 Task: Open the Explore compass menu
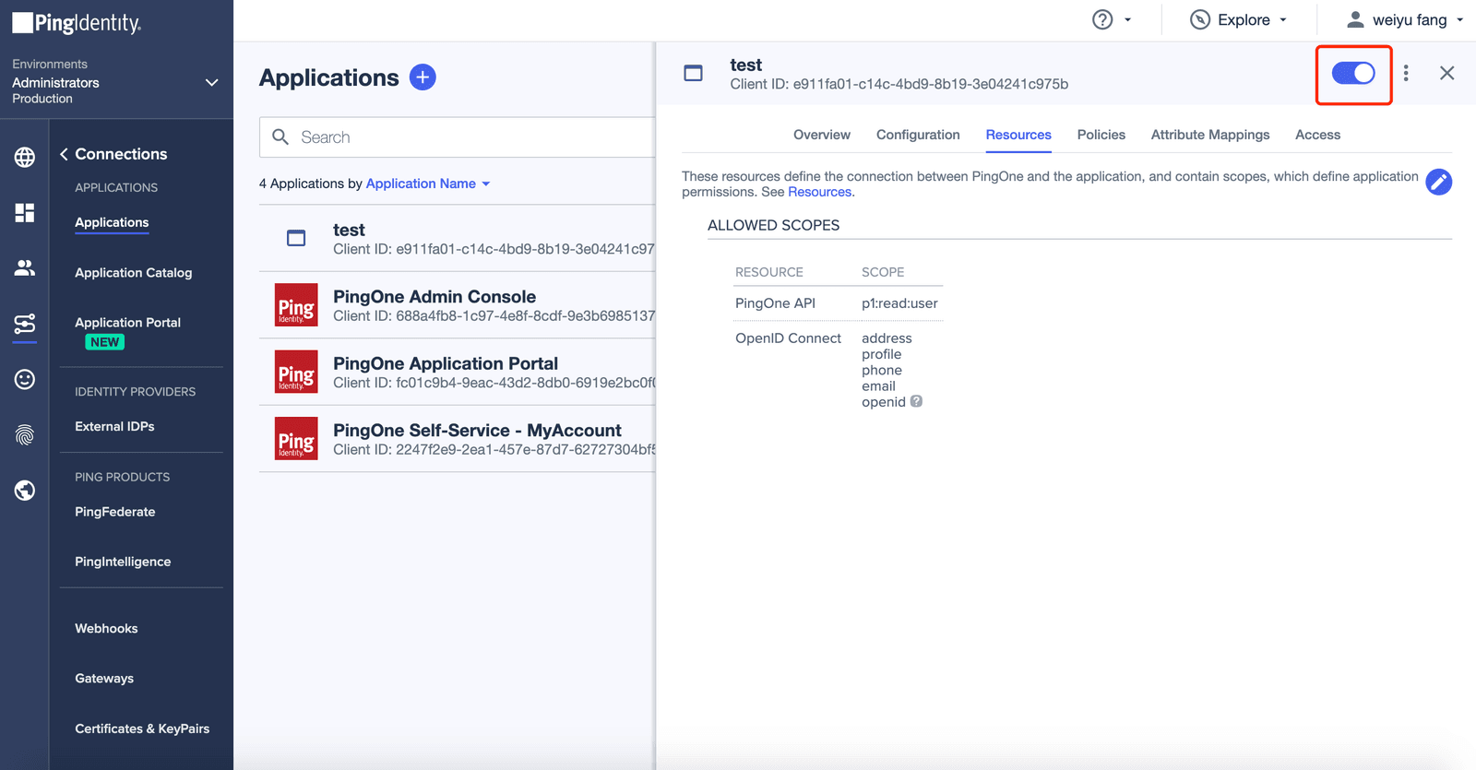tap(1238, 19)
